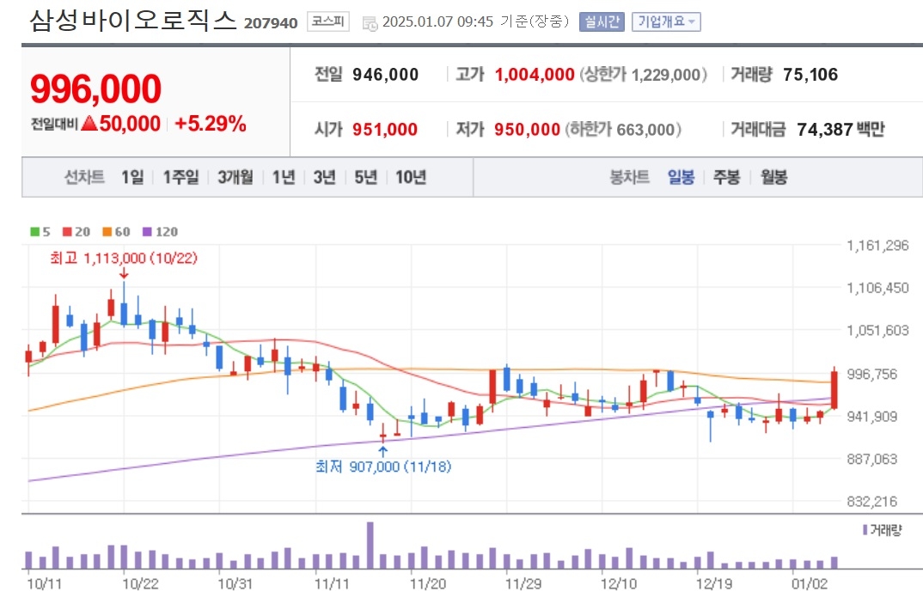The image size is (923, 610).
Task: Switch to the 1년 line chart
Action: tap(283, 176)
